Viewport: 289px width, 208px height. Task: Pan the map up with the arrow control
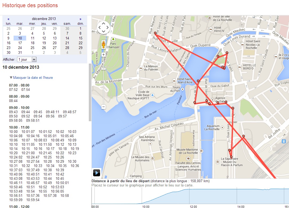coord(103,23)
